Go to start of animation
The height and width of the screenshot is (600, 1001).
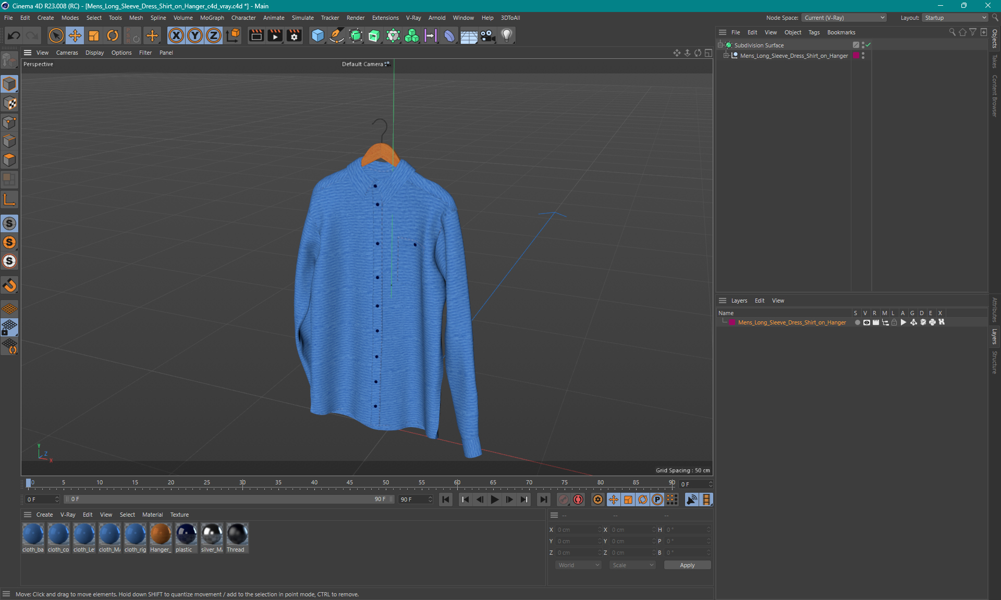(446, 499)
